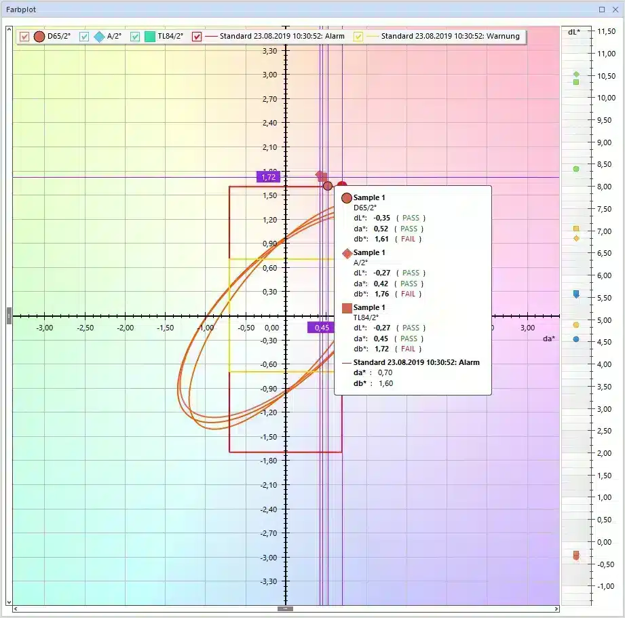The width and height of the screenshot is (625, 618).
Task: Click the vertical scrollbar down arrow
Action: pyautogui.click(x=9, y=602)
